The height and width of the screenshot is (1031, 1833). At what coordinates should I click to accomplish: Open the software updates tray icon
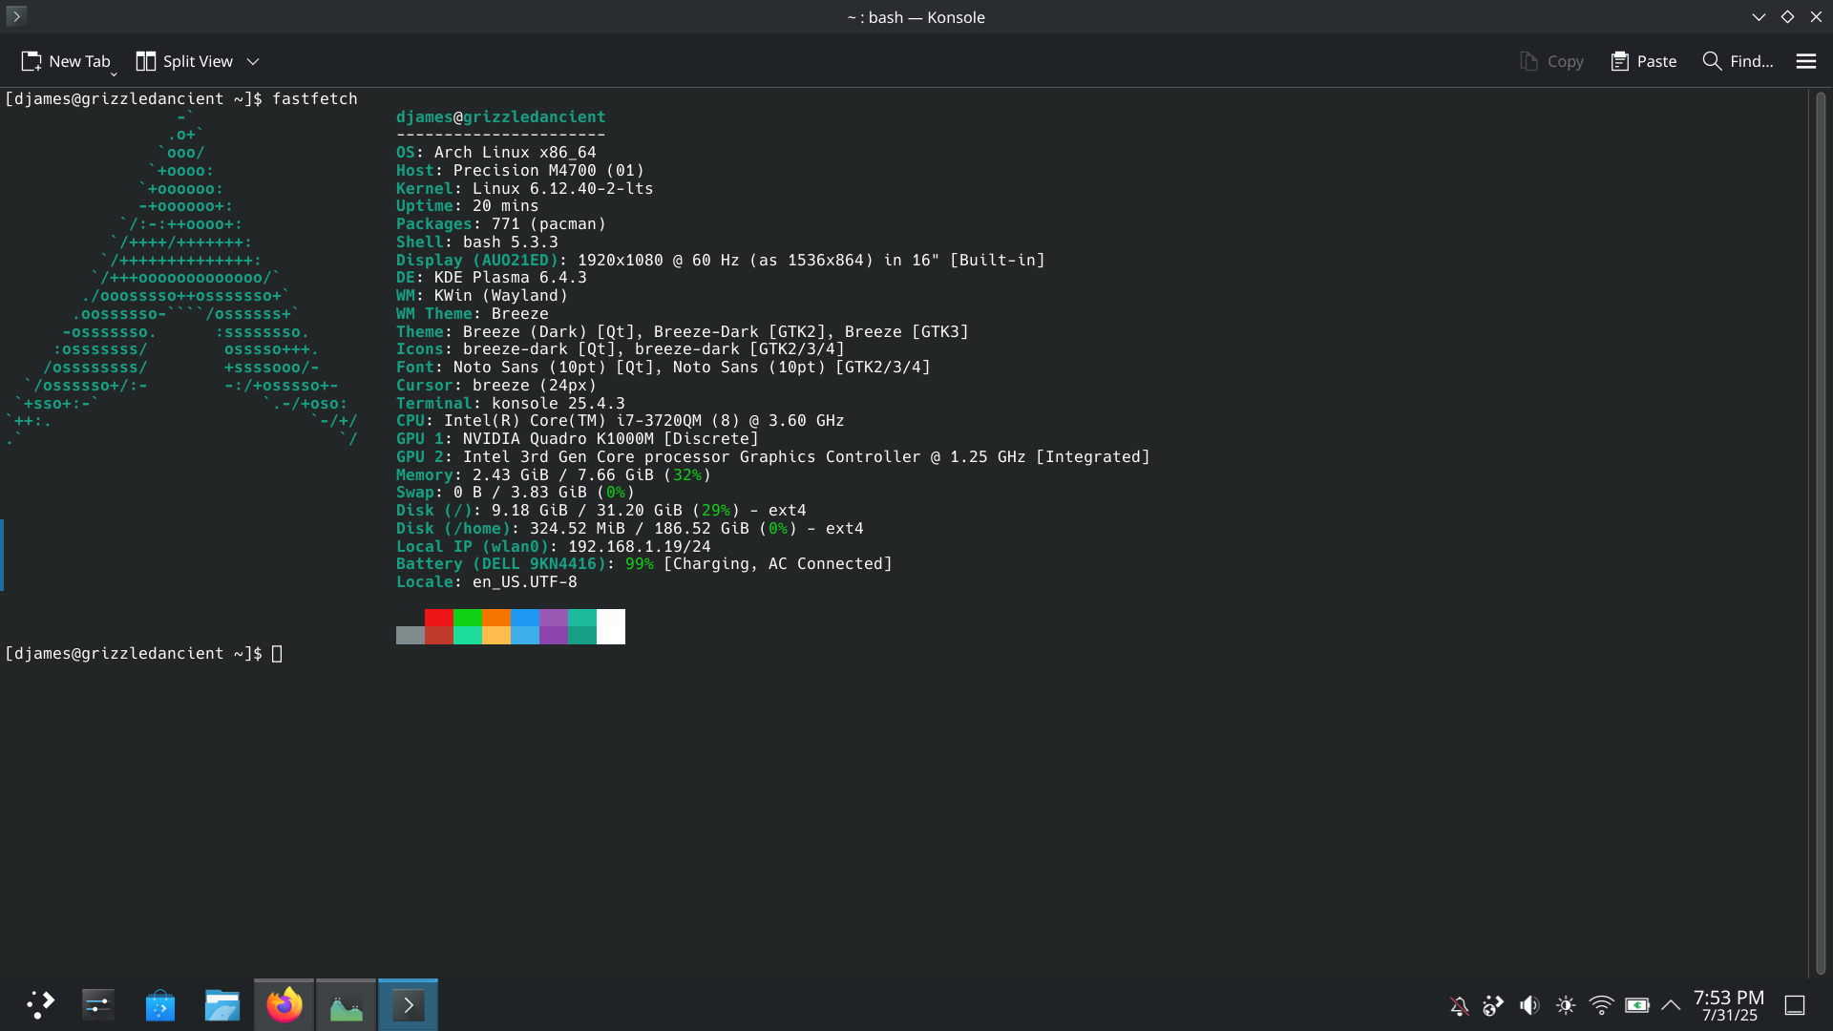1493,1005
